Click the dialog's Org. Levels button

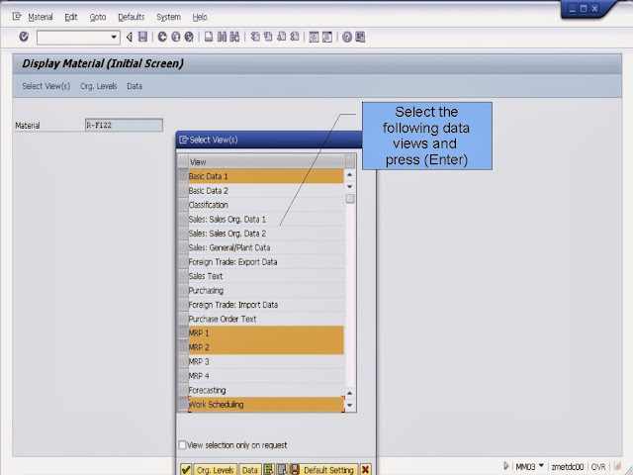(x=215, y=470)
